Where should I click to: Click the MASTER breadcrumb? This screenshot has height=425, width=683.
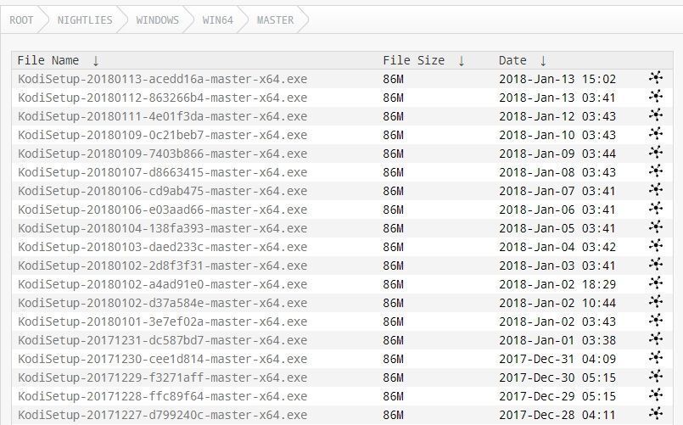click(x=275, y=20)
